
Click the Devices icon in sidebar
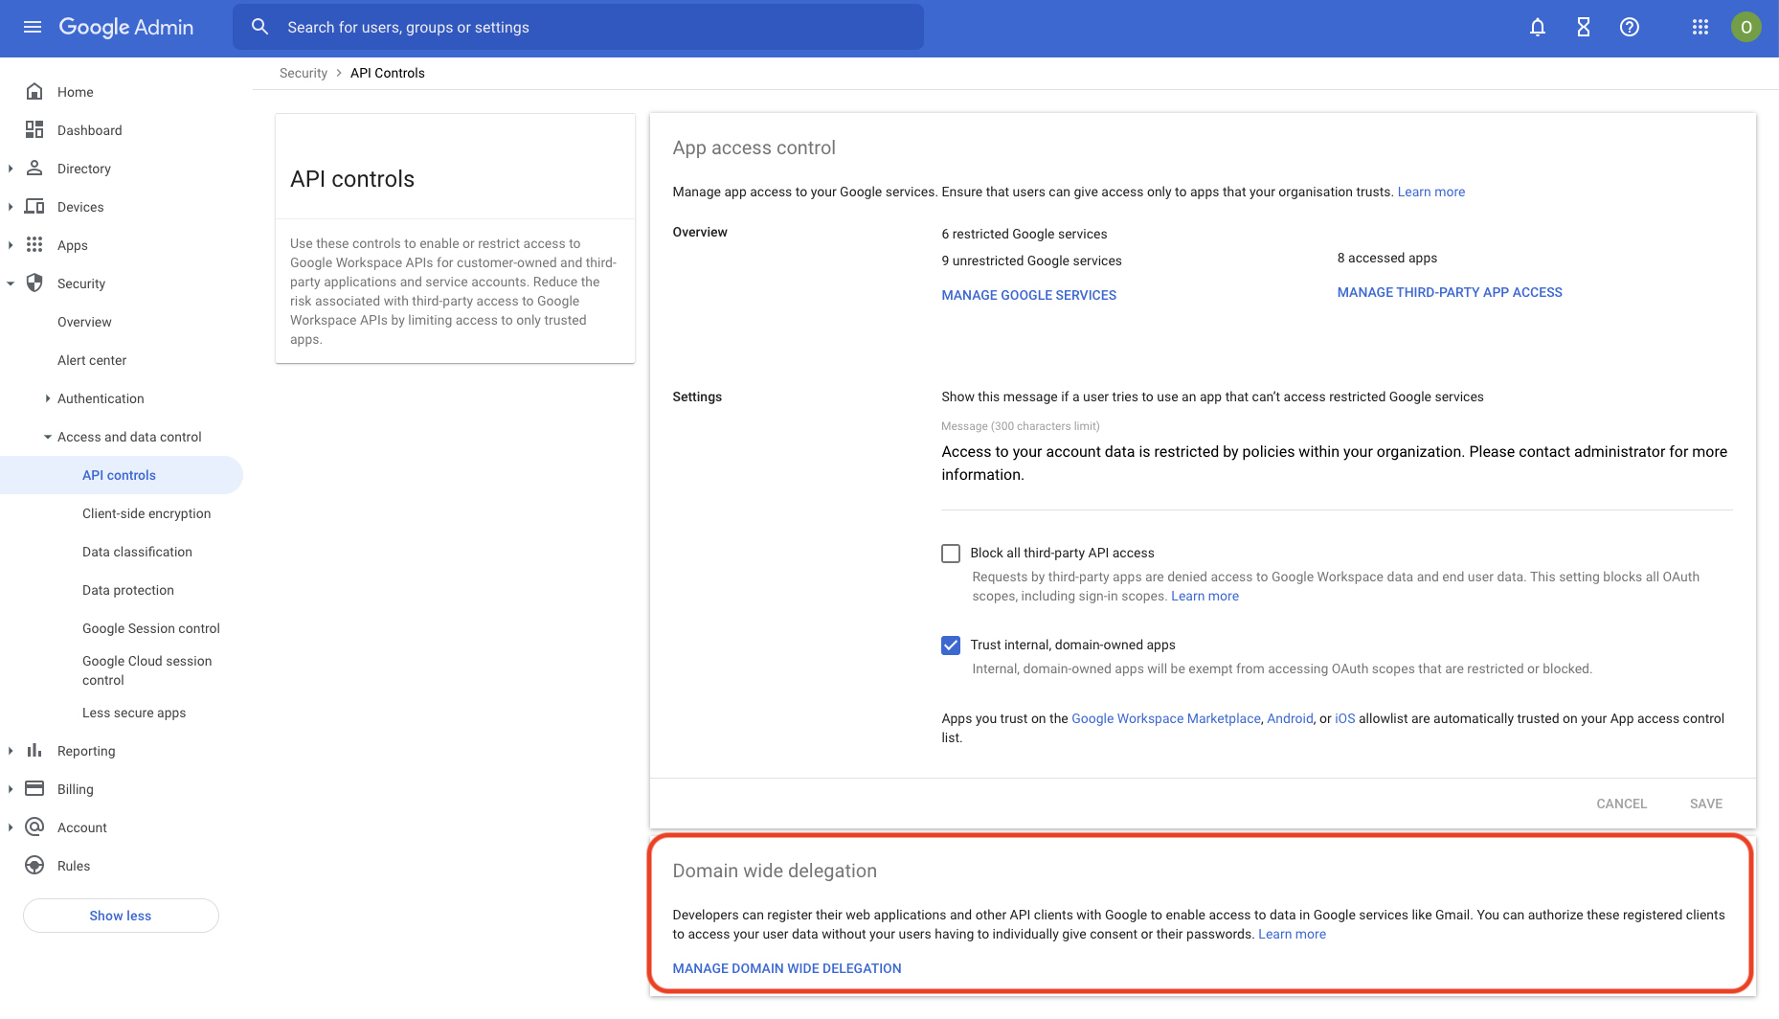click(34, 206)
